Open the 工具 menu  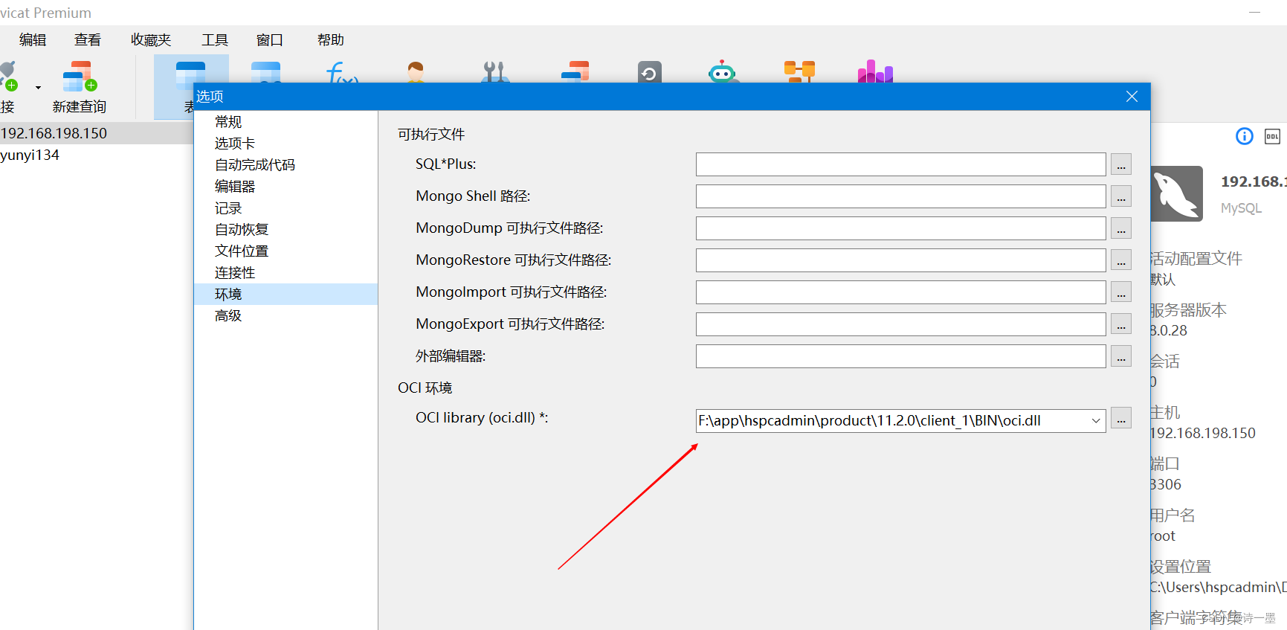[x=215, y=40]
